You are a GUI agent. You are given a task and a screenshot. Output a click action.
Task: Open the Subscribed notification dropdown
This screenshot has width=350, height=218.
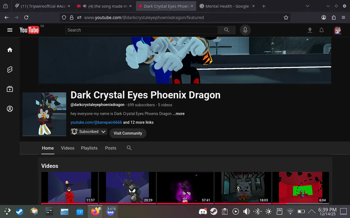[89, 132]
